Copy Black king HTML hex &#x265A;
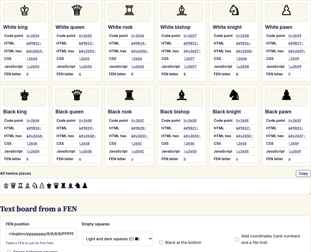 pyautogui.click(x=35, y=136)
